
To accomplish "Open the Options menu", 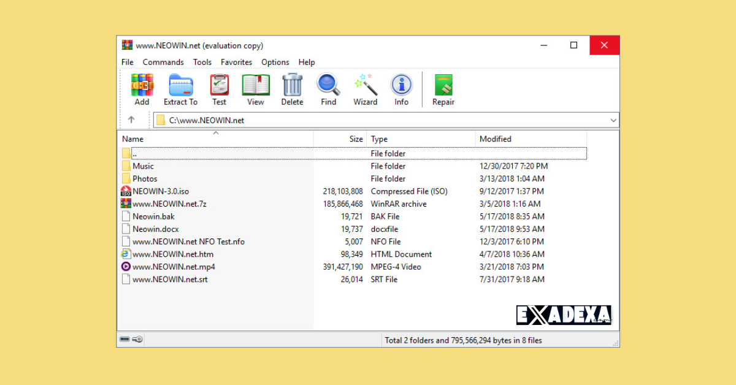I will (x=275, y=62).
